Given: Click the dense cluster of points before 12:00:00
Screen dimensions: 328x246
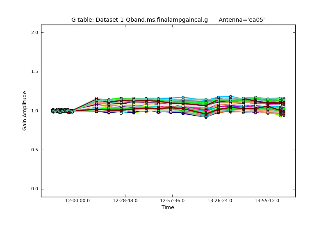Looking at the screenshot, I should click(62, 111).
